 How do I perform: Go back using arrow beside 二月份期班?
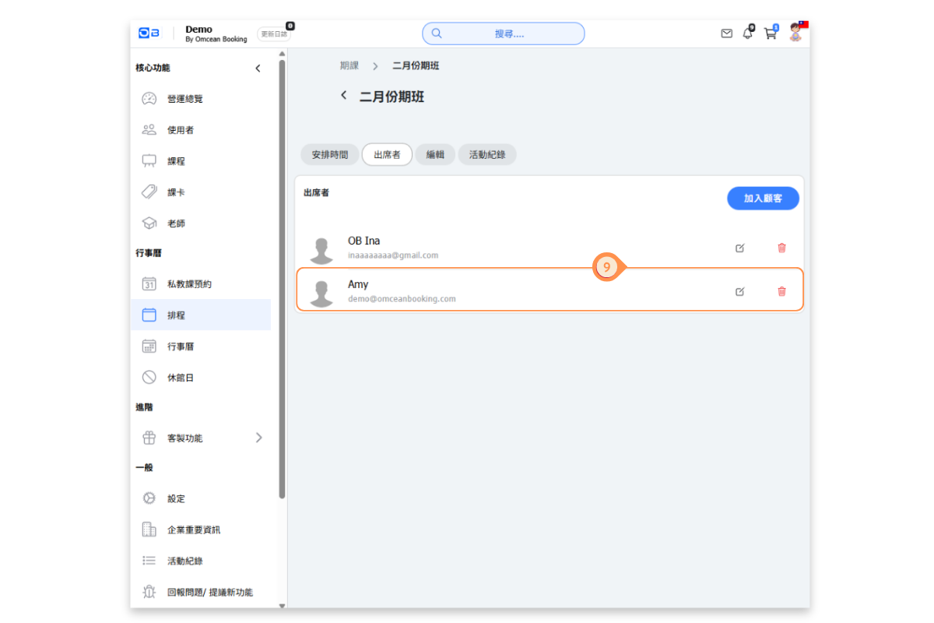343,96
